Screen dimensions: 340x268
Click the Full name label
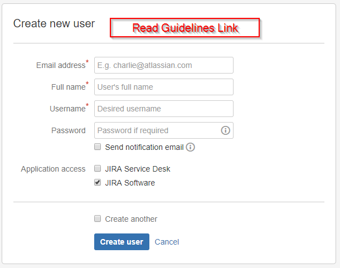[x=69, y=87]
